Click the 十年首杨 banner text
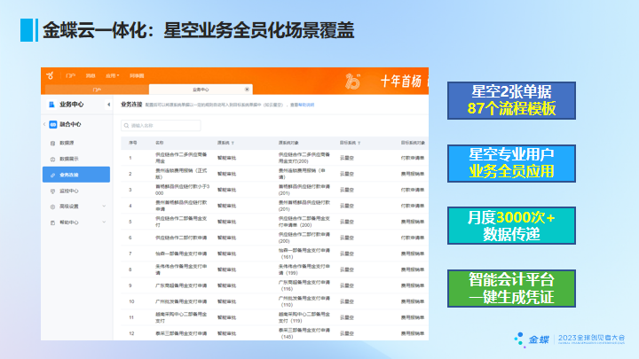639x359 pixels. [400, 82]
